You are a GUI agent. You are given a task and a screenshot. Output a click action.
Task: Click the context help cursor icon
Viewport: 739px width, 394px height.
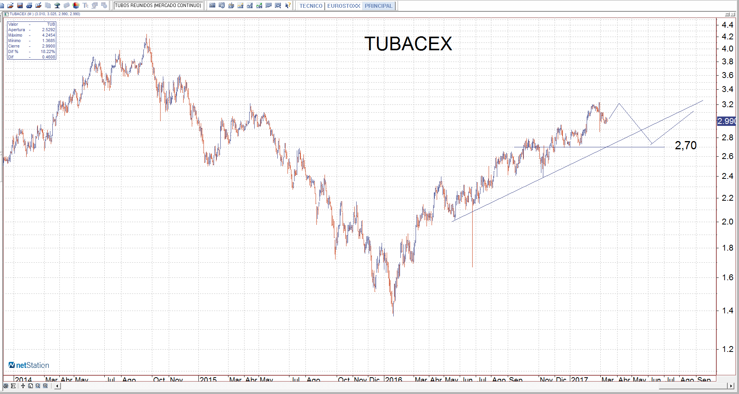click(288, 5)
